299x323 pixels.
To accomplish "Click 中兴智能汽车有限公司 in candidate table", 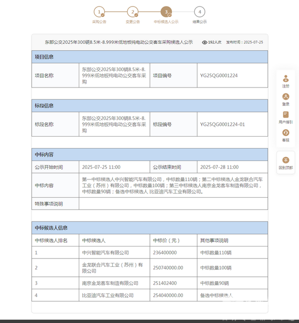I will [105, 252].
